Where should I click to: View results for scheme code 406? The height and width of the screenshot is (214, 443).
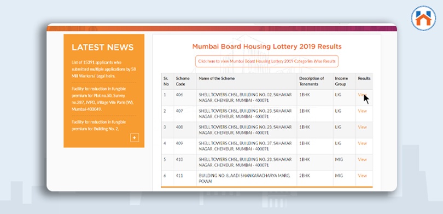coord(362,95)
